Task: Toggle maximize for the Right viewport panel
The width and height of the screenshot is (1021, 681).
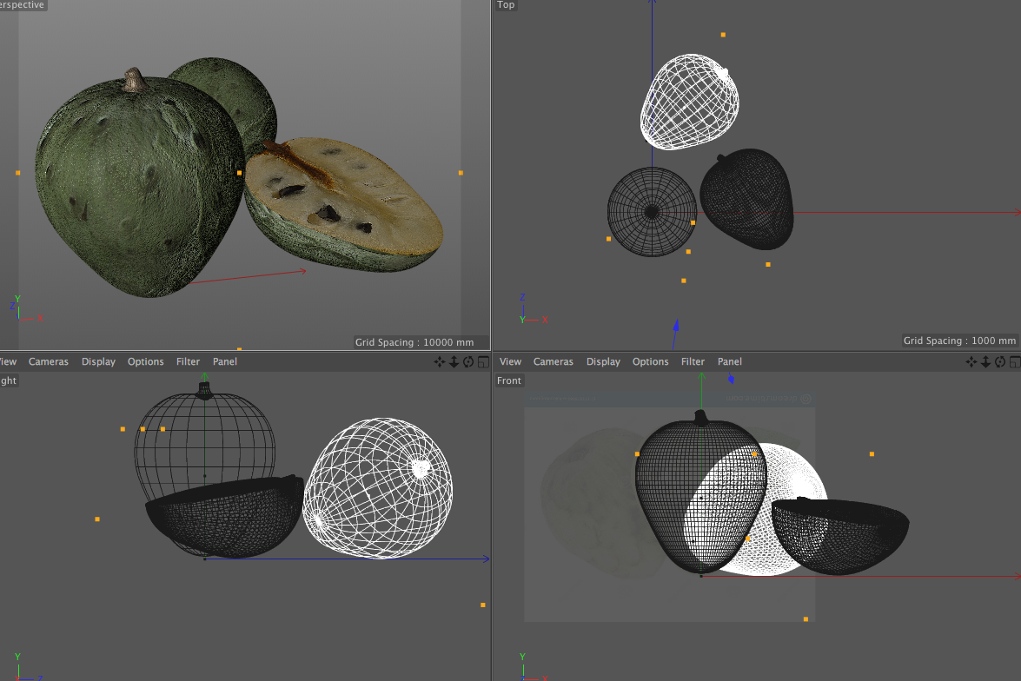Action: 483,362
